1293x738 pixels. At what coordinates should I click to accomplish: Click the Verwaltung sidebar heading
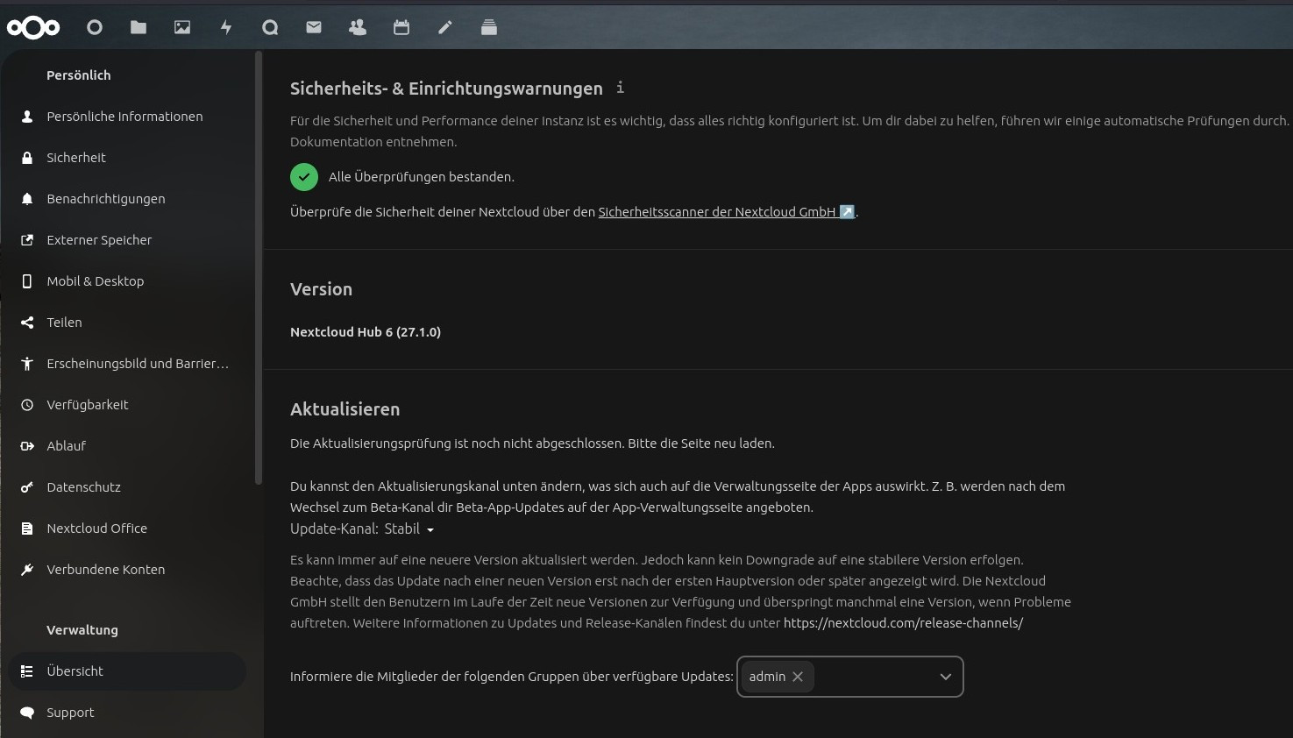point(82,630)
